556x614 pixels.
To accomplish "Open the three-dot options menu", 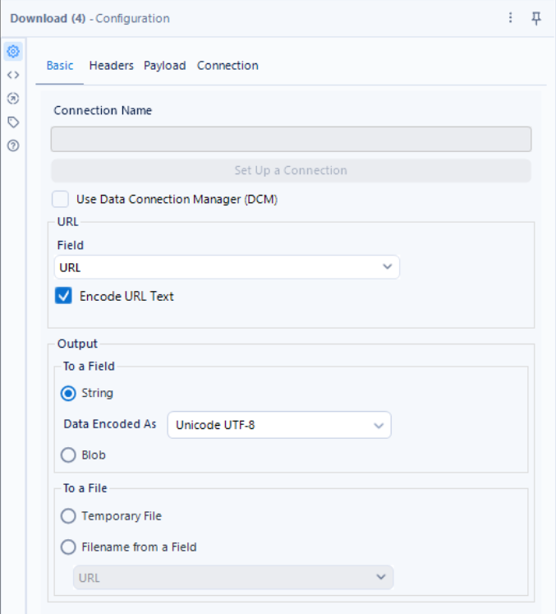I will (x=511, y=18).
